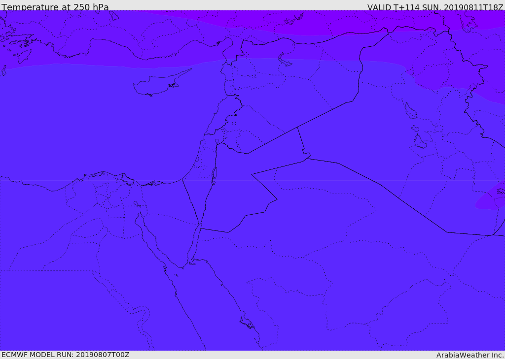Click the Dead Sea outline
Viewport: 505px width, 359px height.
click(x=214, y=174)
